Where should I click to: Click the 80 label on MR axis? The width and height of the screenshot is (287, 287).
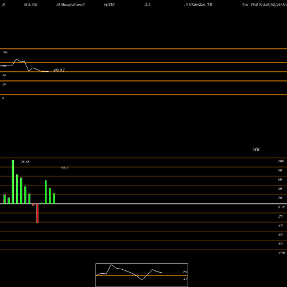280,170
